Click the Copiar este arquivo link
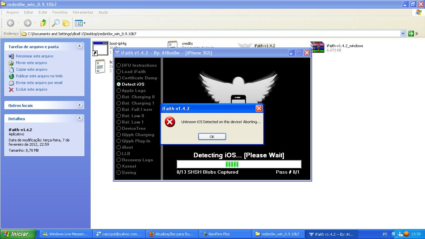The width and height of the screenshot is (425, 239). coord(32,69)
